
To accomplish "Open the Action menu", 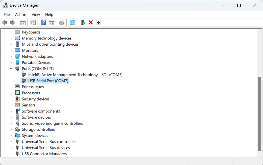I will coord(21,14).
